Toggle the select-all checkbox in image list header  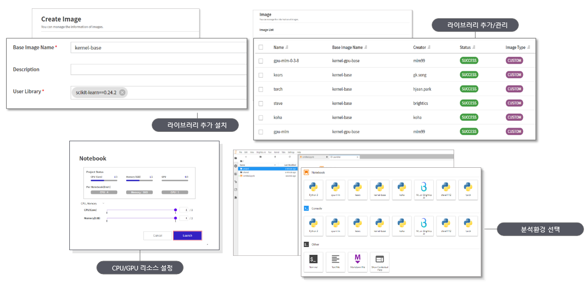coord(261,47)
